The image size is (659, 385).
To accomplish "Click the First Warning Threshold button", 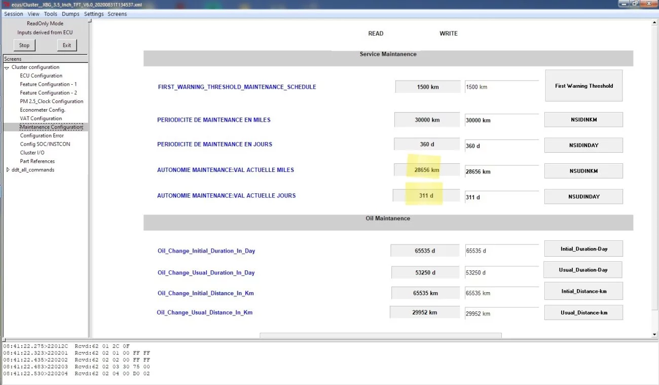I will (x=584, y=86).
